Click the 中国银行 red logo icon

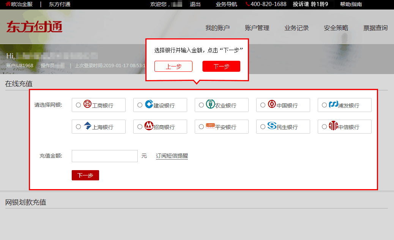pos(272,104)
